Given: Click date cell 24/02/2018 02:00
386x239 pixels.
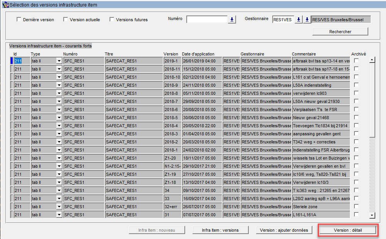Looking at the screenshot, I should pos(202,150).
